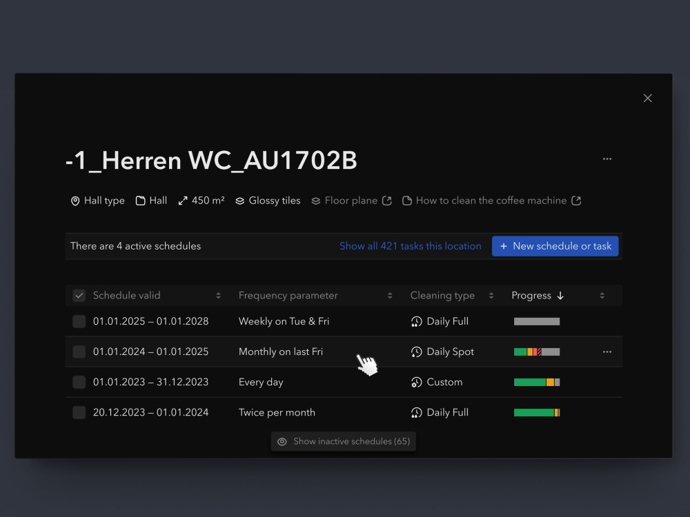Click the Schedule valid column header

127,296
